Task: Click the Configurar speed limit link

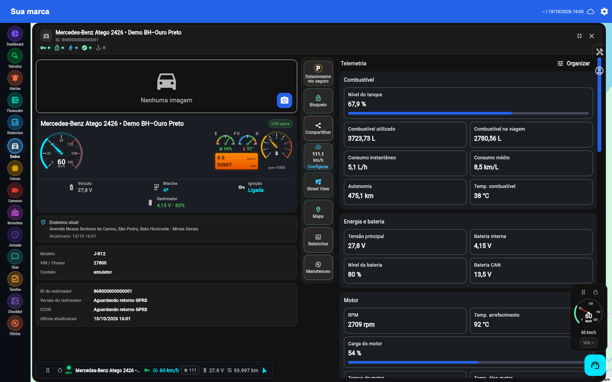Action: point(318,167)
